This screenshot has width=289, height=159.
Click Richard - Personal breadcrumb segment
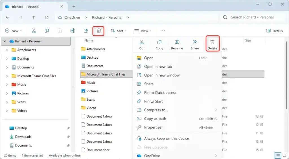107,17
